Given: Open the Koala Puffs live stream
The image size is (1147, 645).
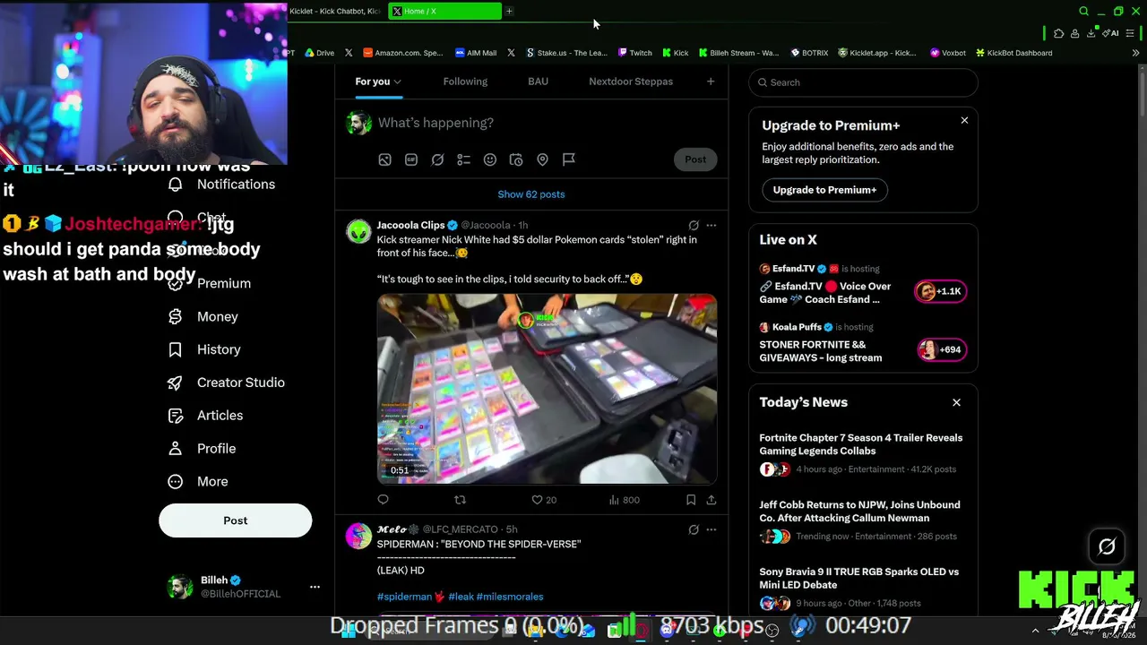Looking at the screenshot, I should point(863,345).
